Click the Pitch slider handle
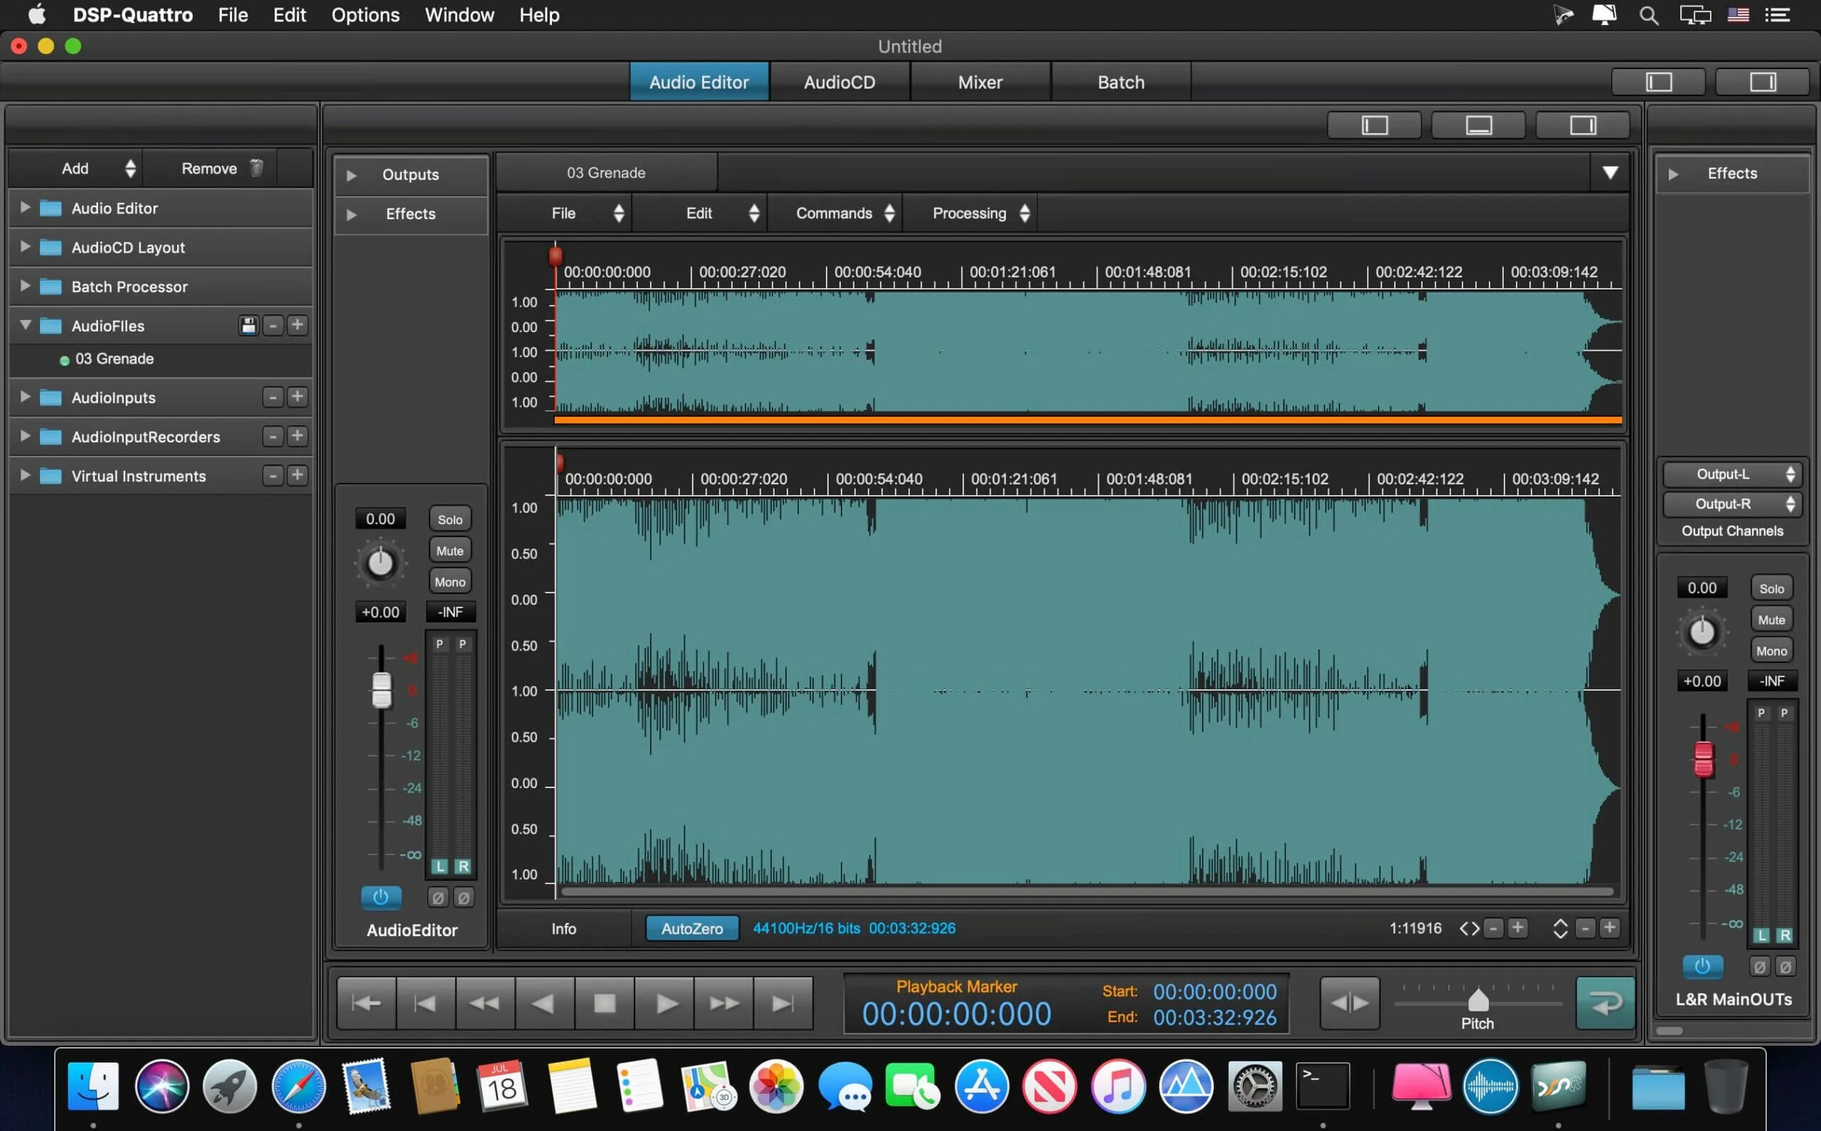 (x=1477, y=1000)
